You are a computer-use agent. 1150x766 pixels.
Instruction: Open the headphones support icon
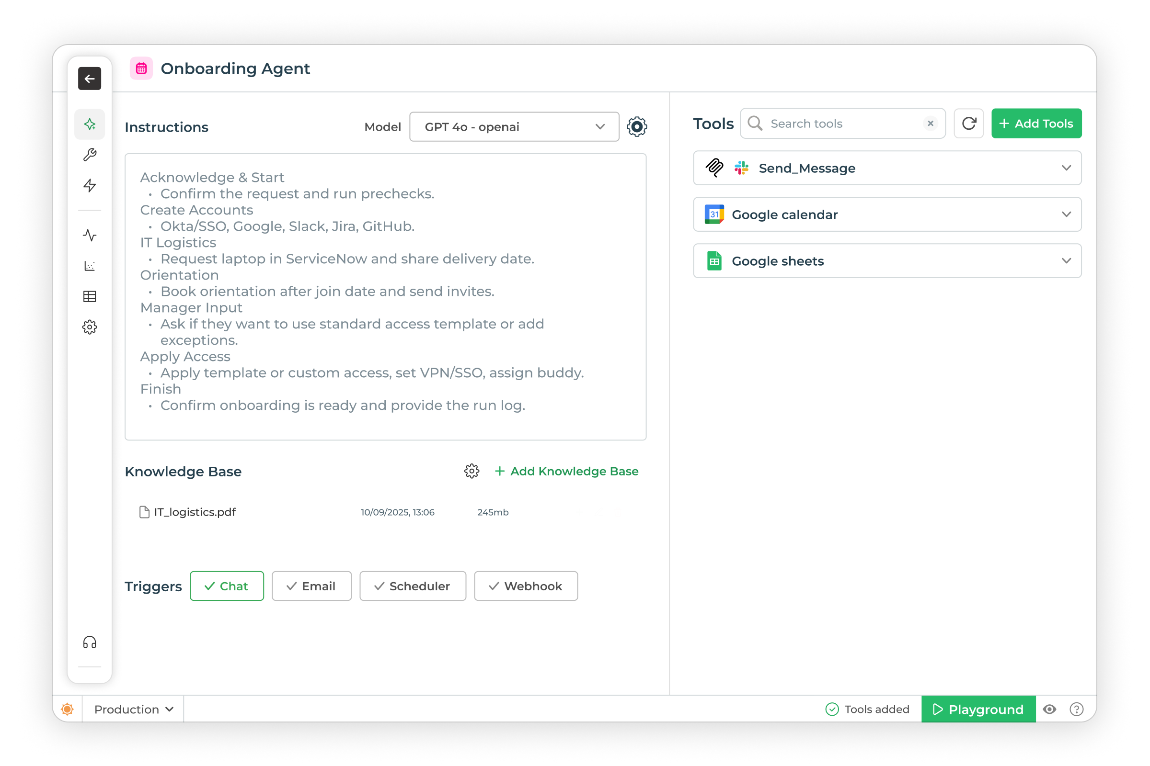point(90,642)
